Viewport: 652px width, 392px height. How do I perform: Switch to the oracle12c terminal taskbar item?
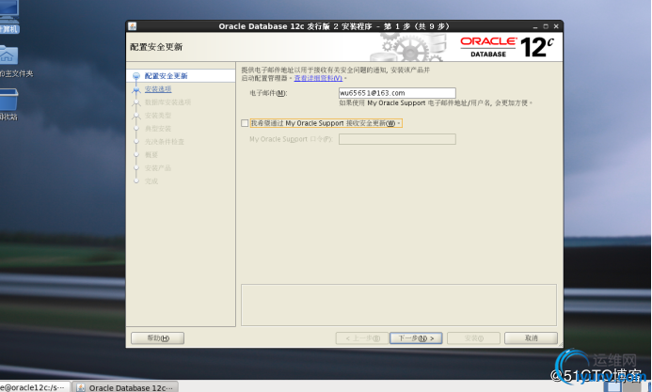pos(34,387)
